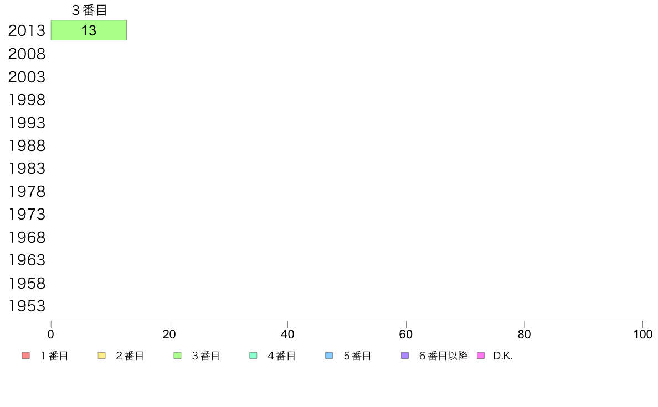Click the 40 tick on x-axis
The image size is (658, 407).
click(287, 334)
